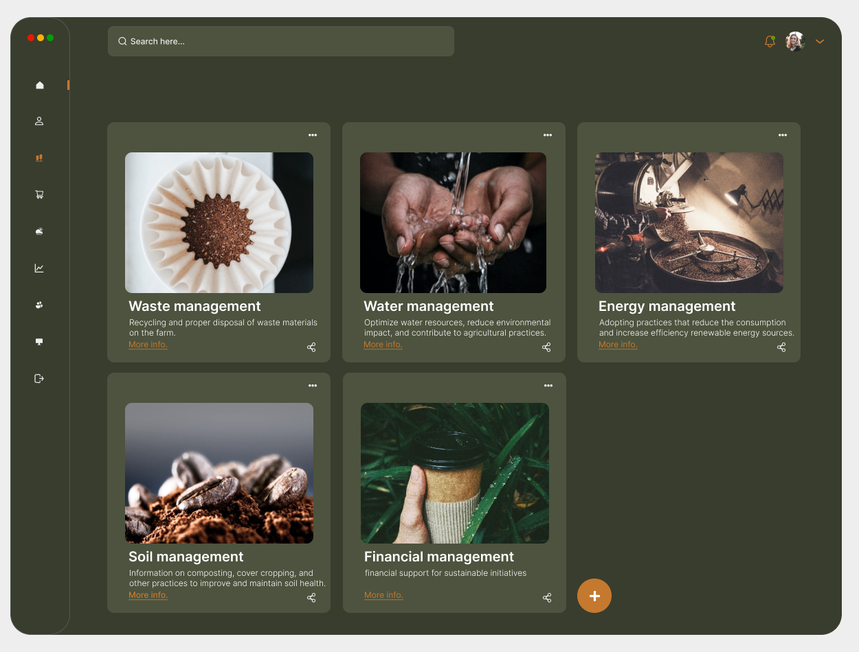Share the Water management card

coord(546,347)
